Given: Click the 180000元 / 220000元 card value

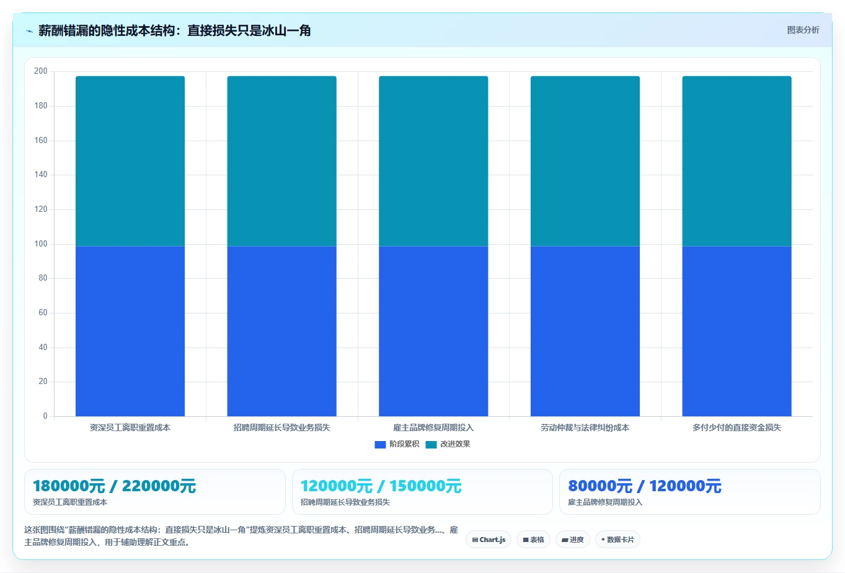Looking at the screenshot, I should tap(114, 486).
